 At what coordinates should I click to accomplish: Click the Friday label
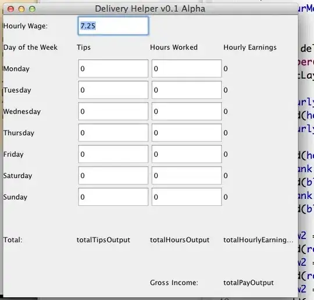[x=13, y=154]
